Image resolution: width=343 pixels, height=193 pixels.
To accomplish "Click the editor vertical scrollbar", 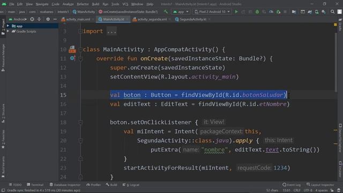I will [x=336, y=63].
